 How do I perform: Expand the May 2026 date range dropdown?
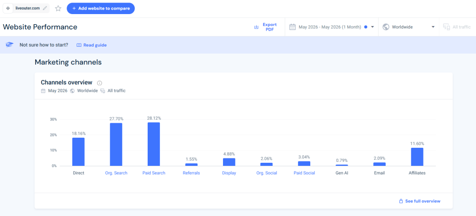point(372,27)
